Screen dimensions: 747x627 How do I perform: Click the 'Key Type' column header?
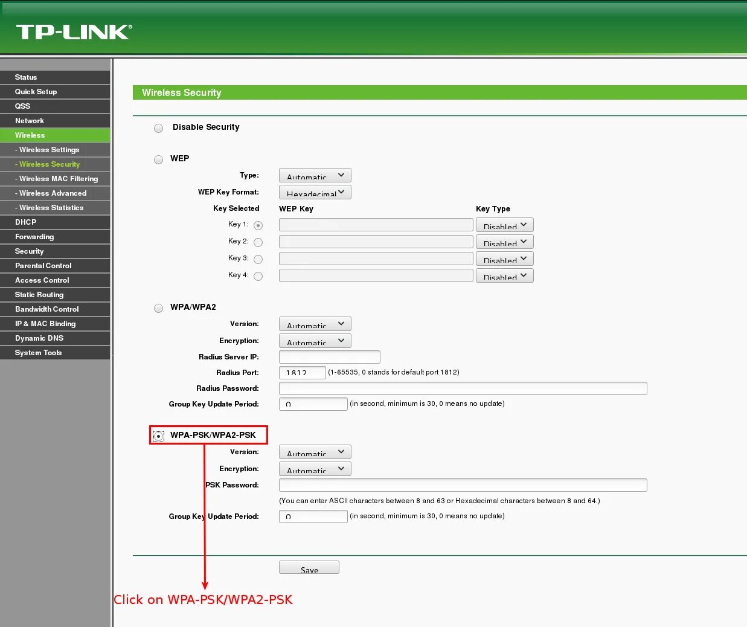pyautogui.click(x=493, y=209)
